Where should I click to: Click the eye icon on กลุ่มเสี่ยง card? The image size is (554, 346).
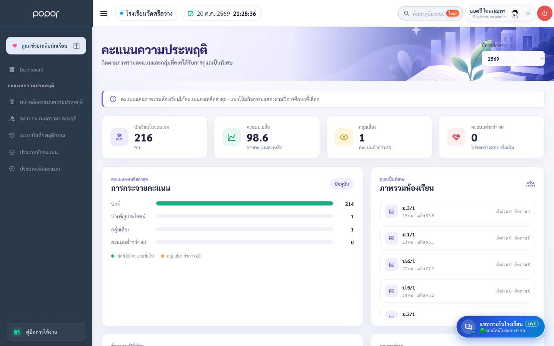click(x=344, y=137)
